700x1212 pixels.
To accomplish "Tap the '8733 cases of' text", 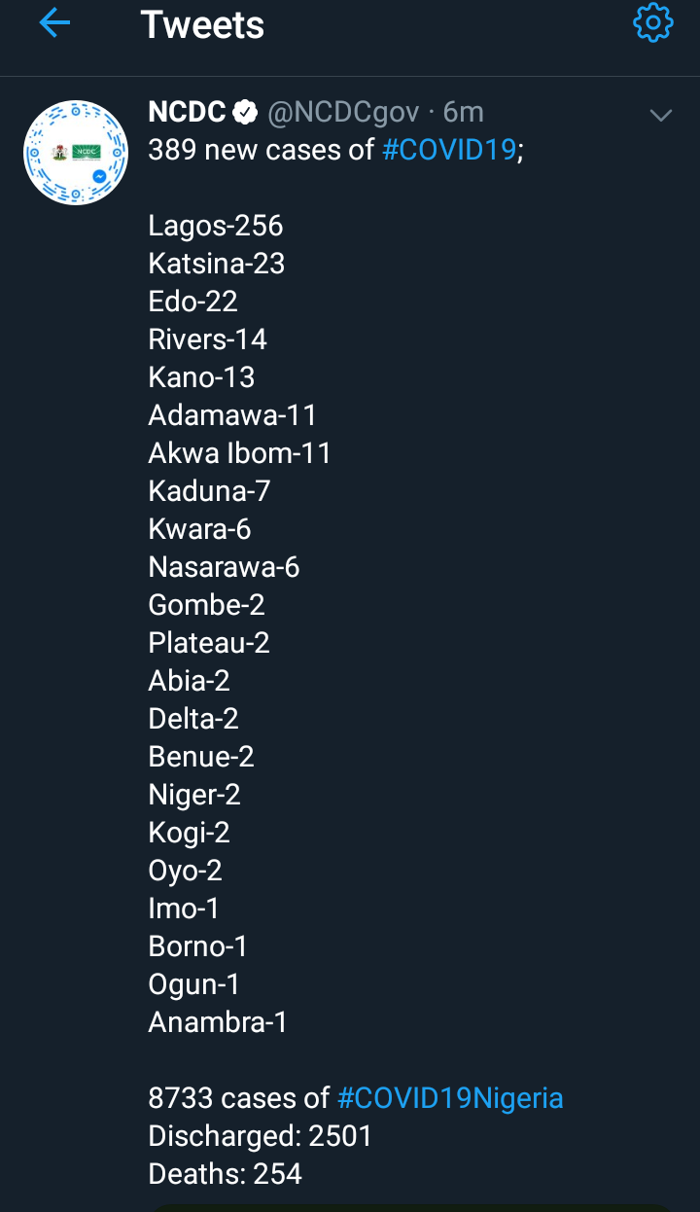I will coord(239,1098).
